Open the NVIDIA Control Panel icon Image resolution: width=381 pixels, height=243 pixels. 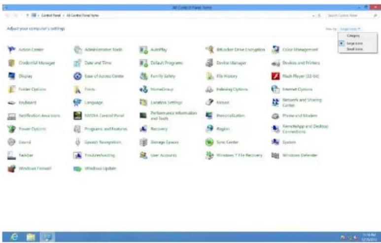(78, 116)
